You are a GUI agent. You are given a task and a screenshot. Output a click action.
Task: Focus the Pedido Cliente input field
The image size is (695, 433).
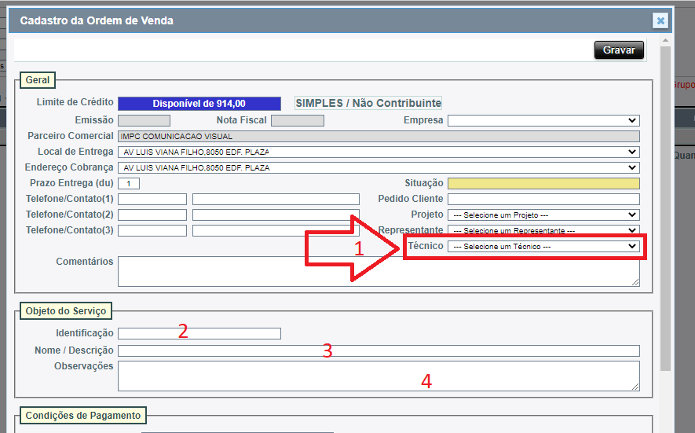[543, 200]
